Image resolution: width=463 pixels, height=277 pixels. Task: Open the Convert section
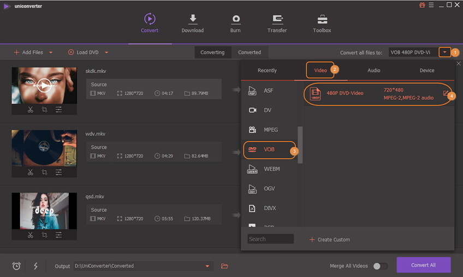(150, 23)
